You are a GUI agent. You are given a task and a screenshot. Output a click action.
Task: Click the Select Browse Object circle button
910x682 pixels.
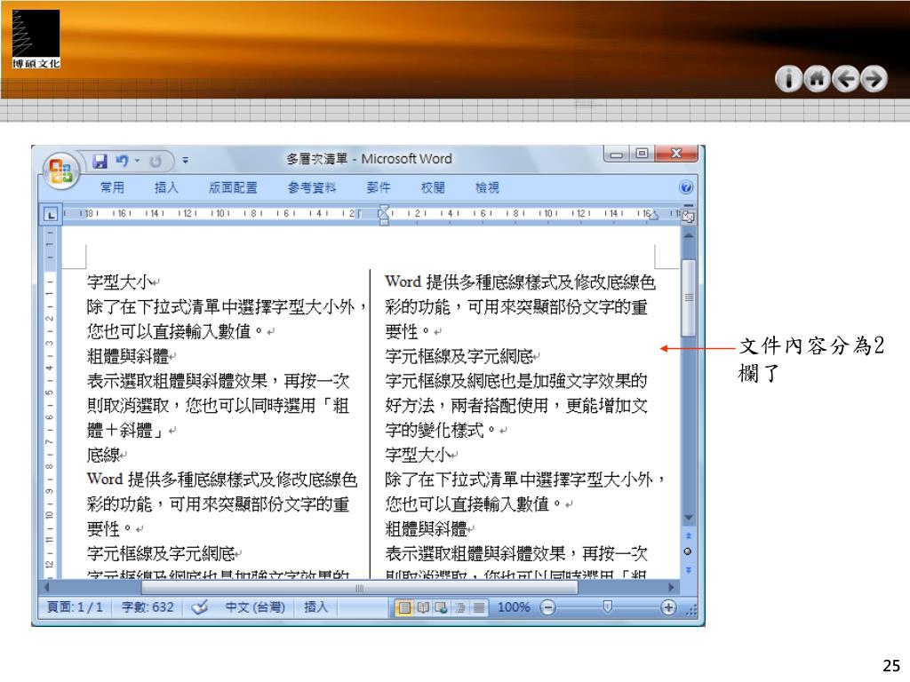click(689, 551)
